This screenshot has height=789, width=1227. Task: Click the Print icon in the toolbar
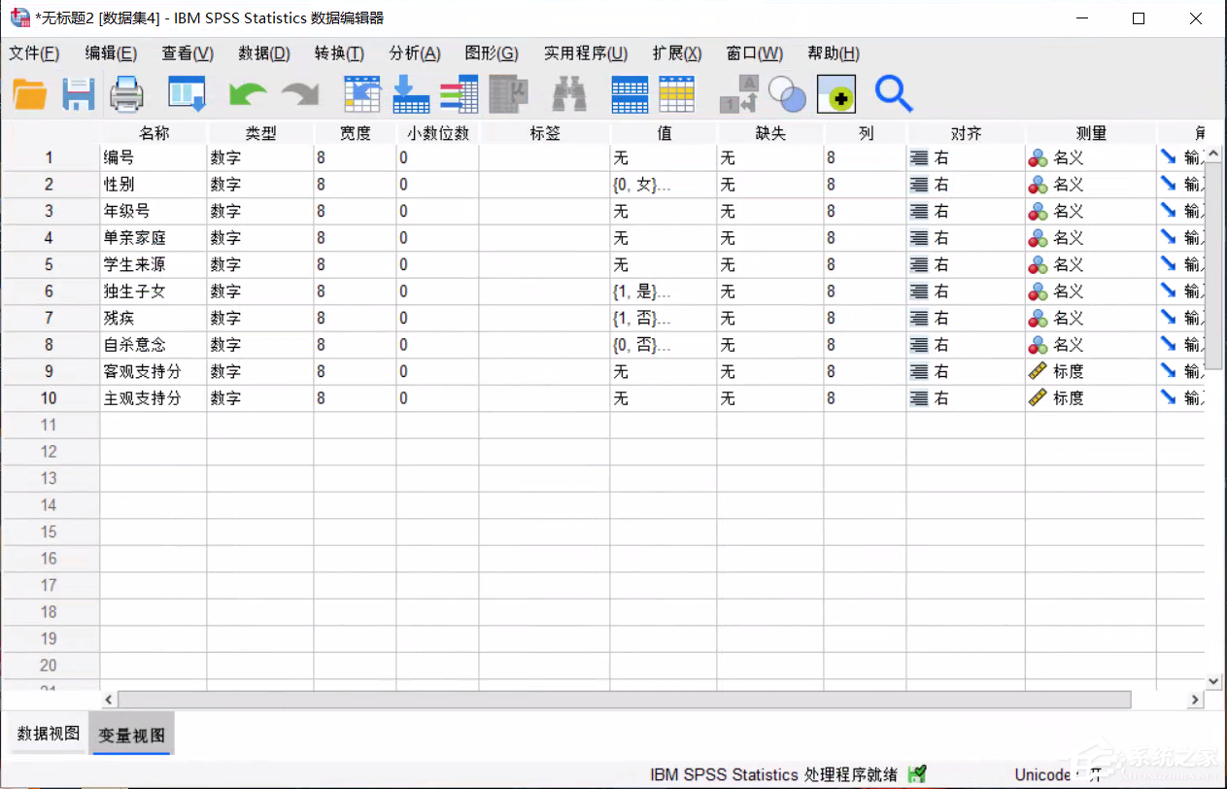pos(126,94)
